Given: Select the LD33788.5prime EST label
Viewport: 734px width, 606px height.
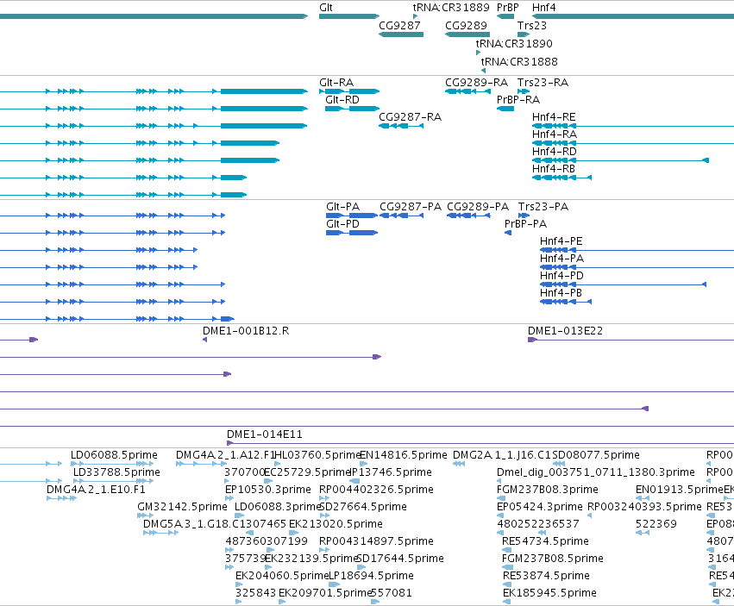Looking at the screenshot, I should tap(116, 472).
